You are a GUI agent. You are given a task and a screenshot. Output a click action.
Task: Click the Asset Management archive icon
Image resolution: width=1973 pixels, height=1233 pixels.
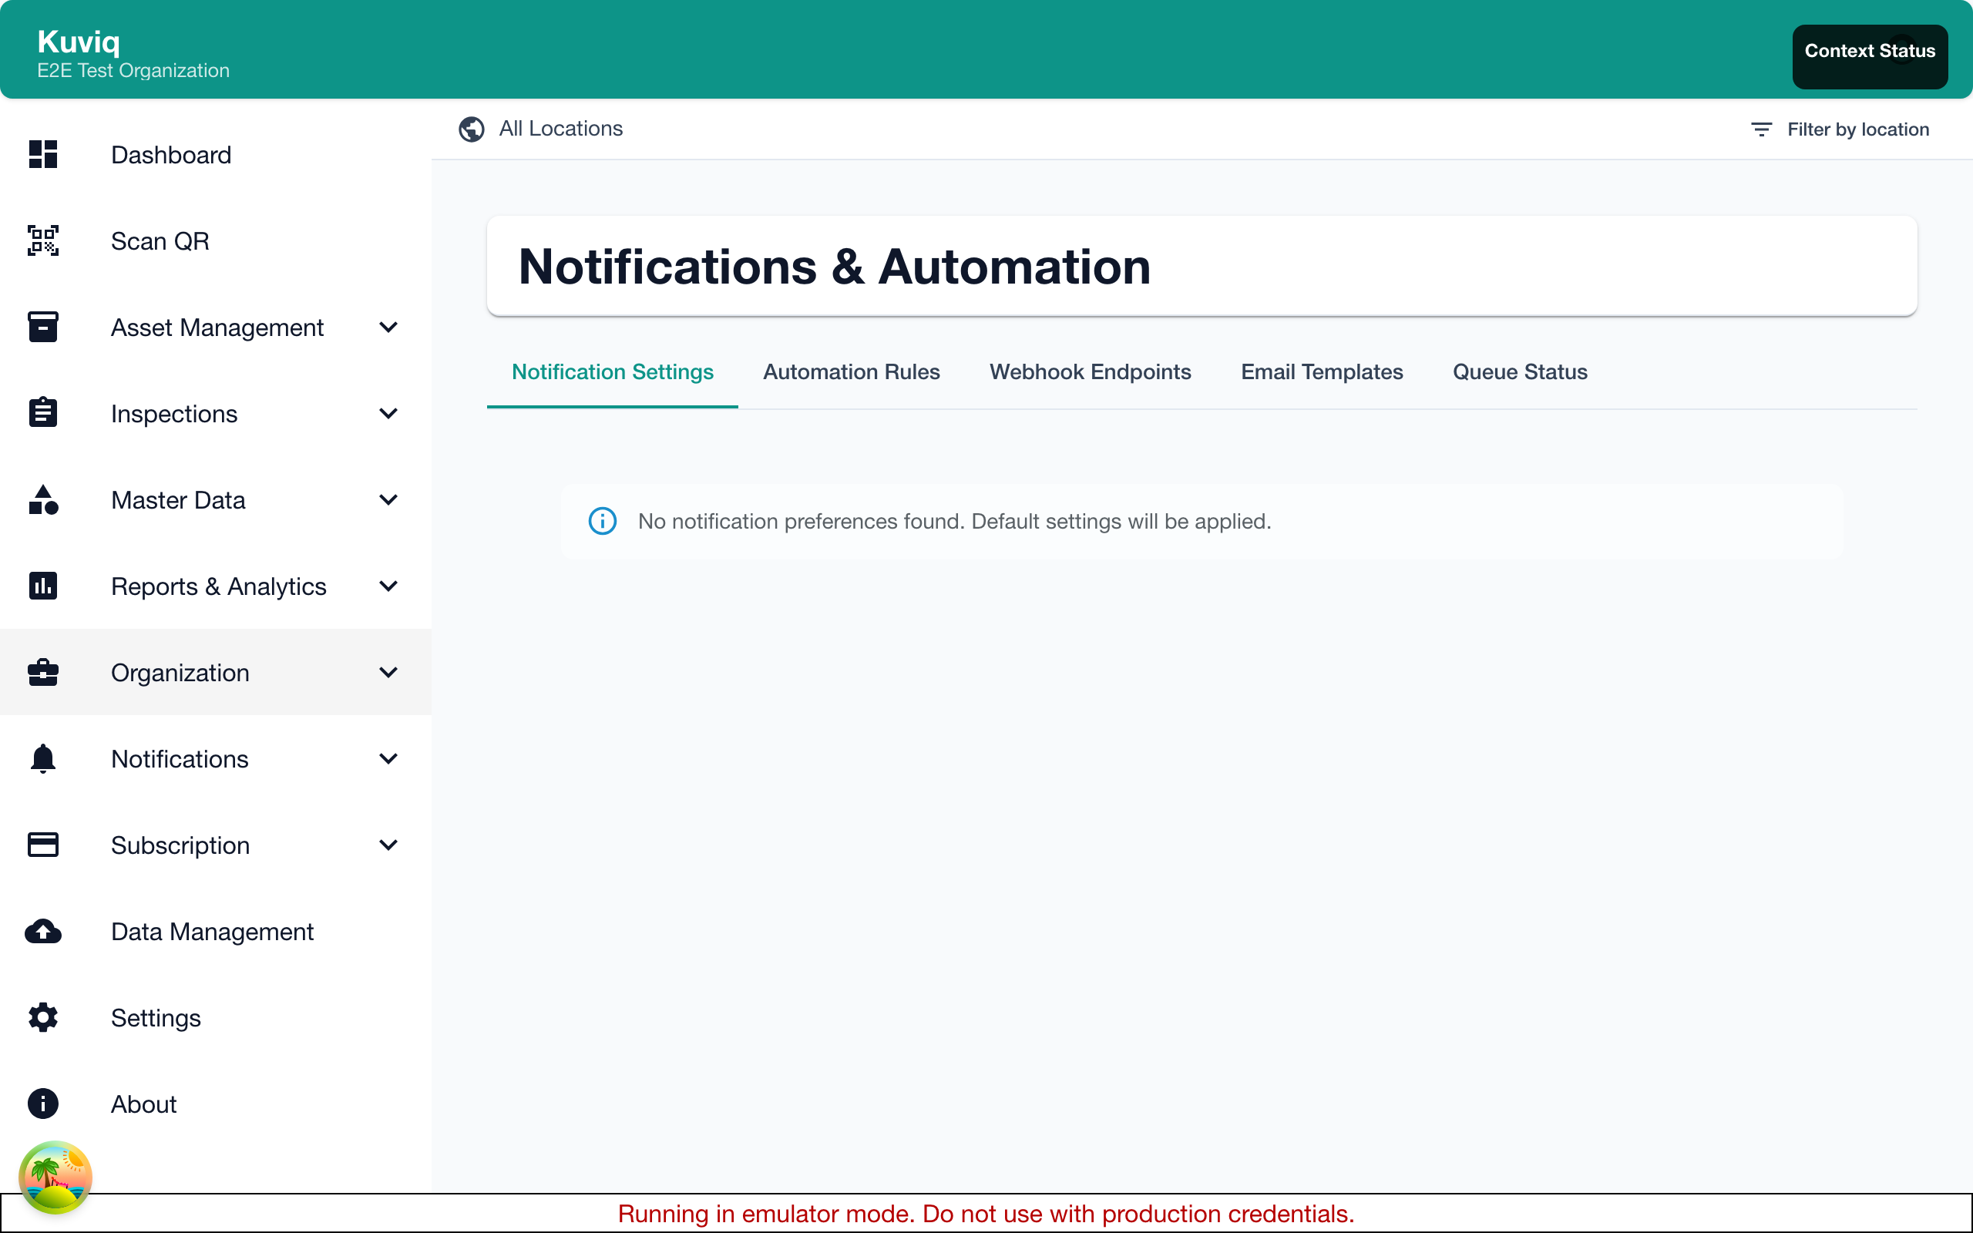[x=43, y=327]
